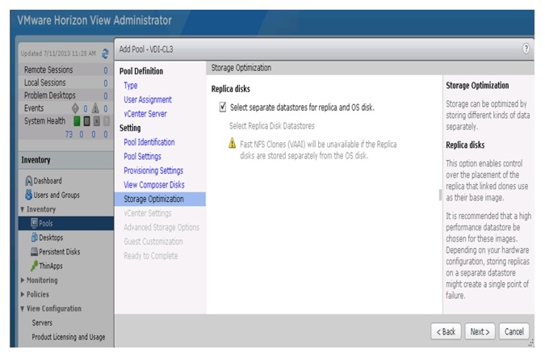Expand the Policies section

23,294
